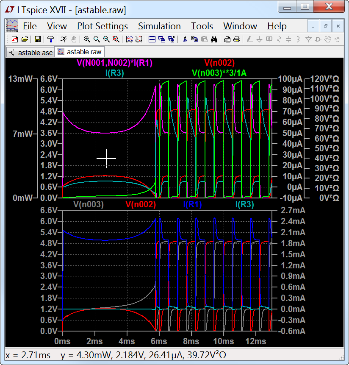Screen dimensions: 349x365
Task: Click the Run simulation icon
Action: pyautogui.click(x=64, y=39)
